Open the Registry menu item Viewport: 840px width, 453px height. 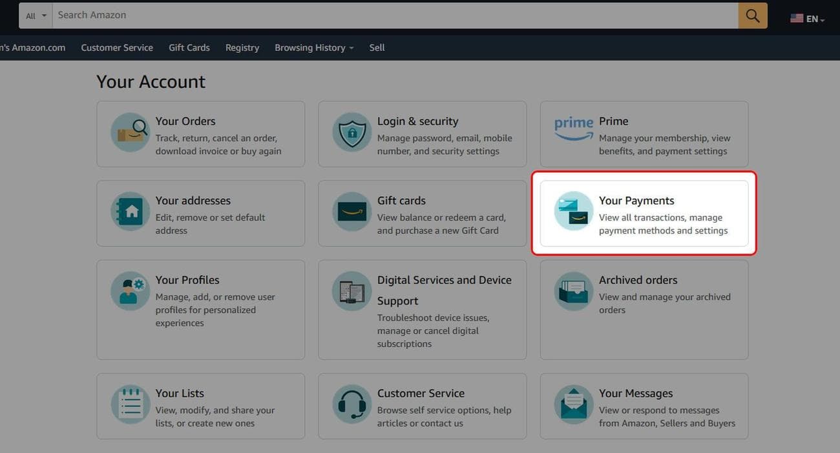(242, 47)
